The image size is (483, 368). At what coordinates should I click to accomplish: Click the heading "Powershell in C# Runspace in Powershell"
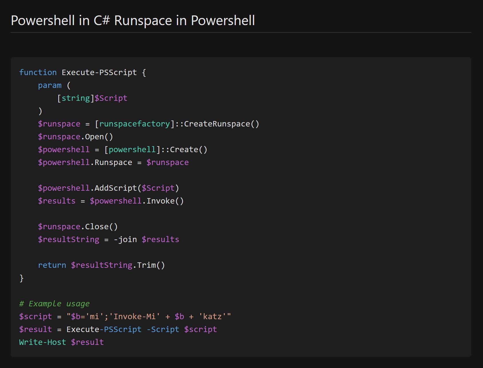pos(133,21)
